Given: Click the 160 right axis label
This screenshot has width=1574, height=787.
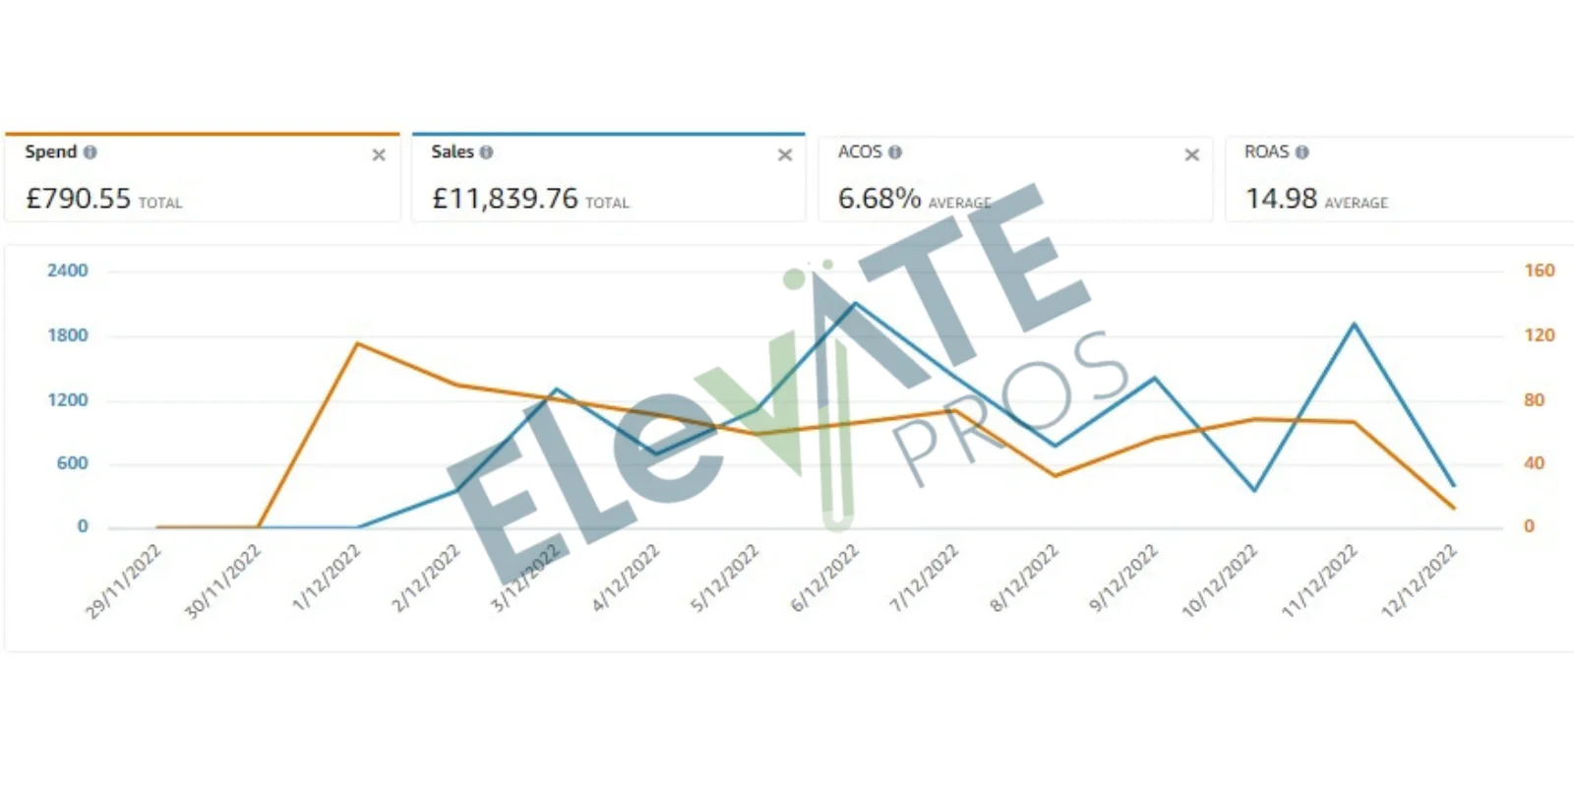Looking at the screenshot, I should pos(1539,271).
